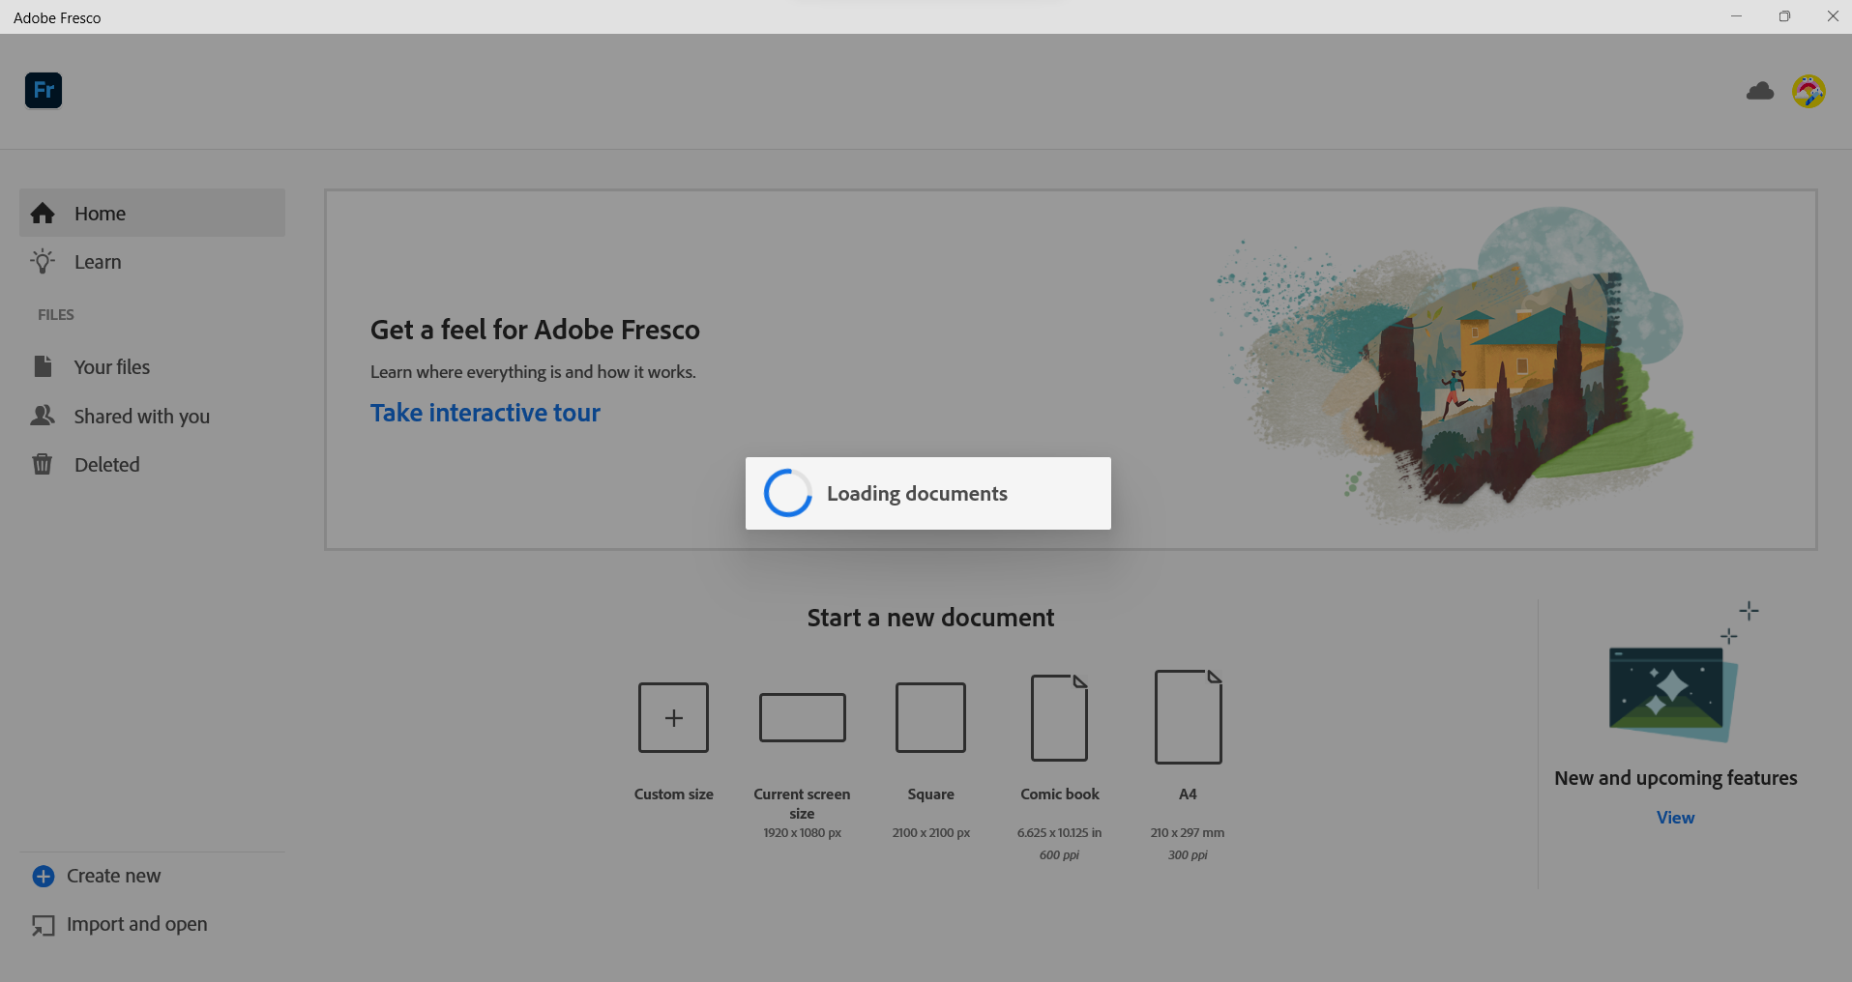Screen dimensions: 1852x982
Task: Start a Custom size document
Action: (673, 717)
